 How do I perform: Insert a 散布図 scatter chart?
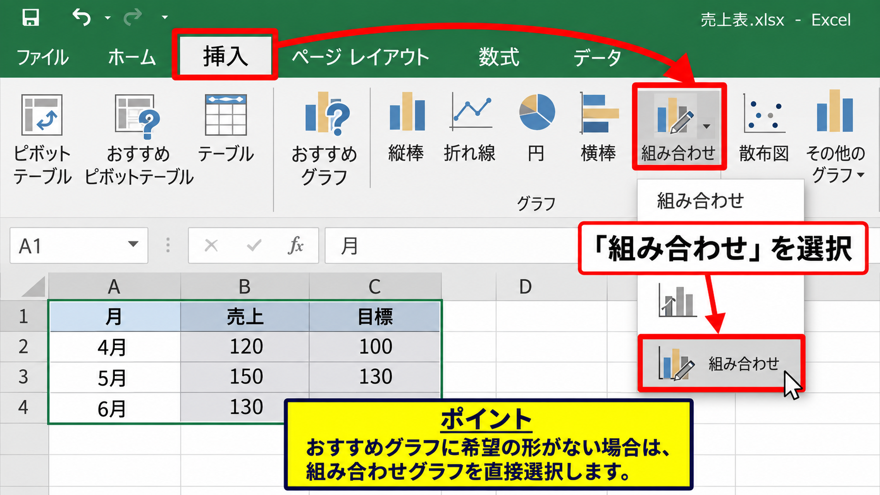764,127
